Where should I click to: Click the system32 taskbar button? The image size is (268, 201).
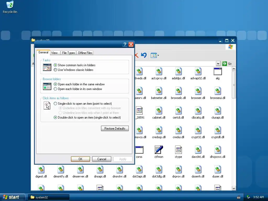[x=48, y=197]
